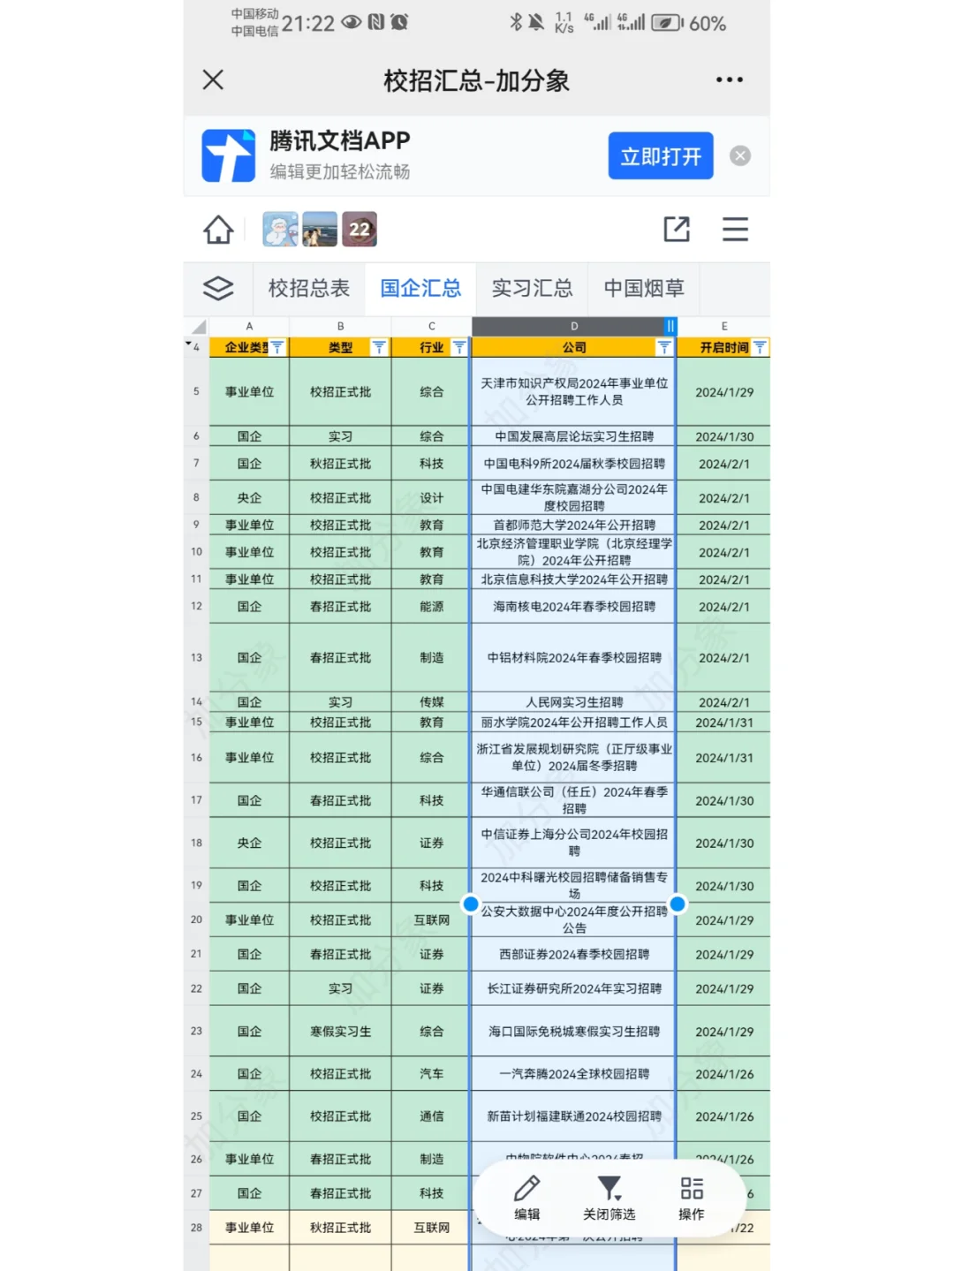Tap the left blue selection handle
The height and width of the screenshot is (1271, 954).
pos(471,904)
